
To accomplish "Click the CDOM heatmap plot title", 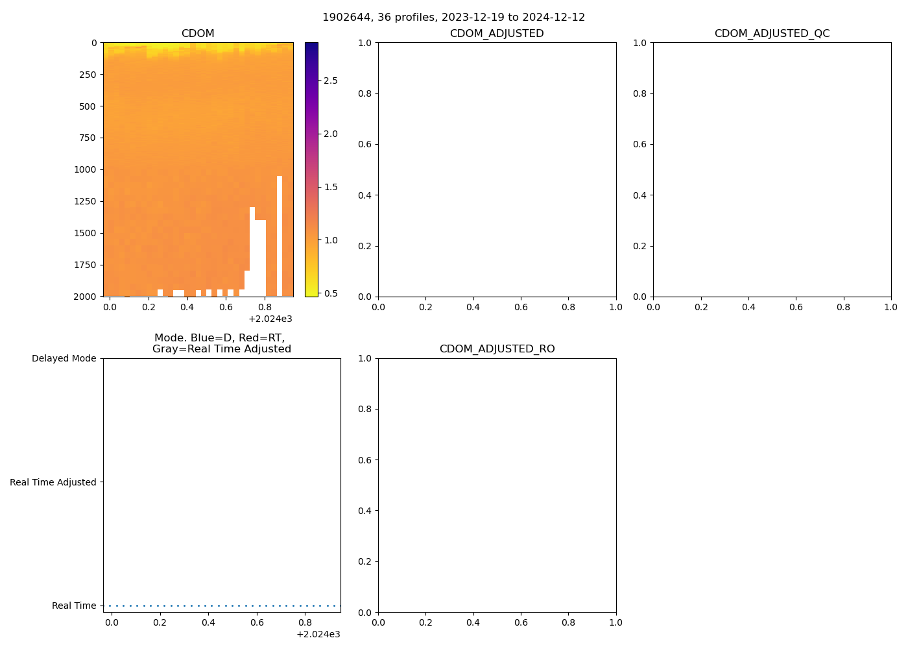I will [x=198, y=34].
